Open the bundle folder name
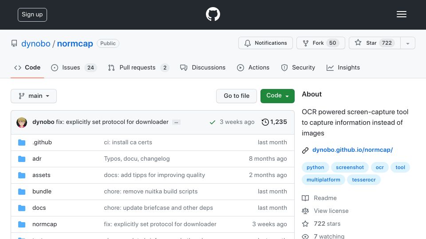The width and height of the screenshot is (426, 239). pyautogui.click(x=42, y=192)
